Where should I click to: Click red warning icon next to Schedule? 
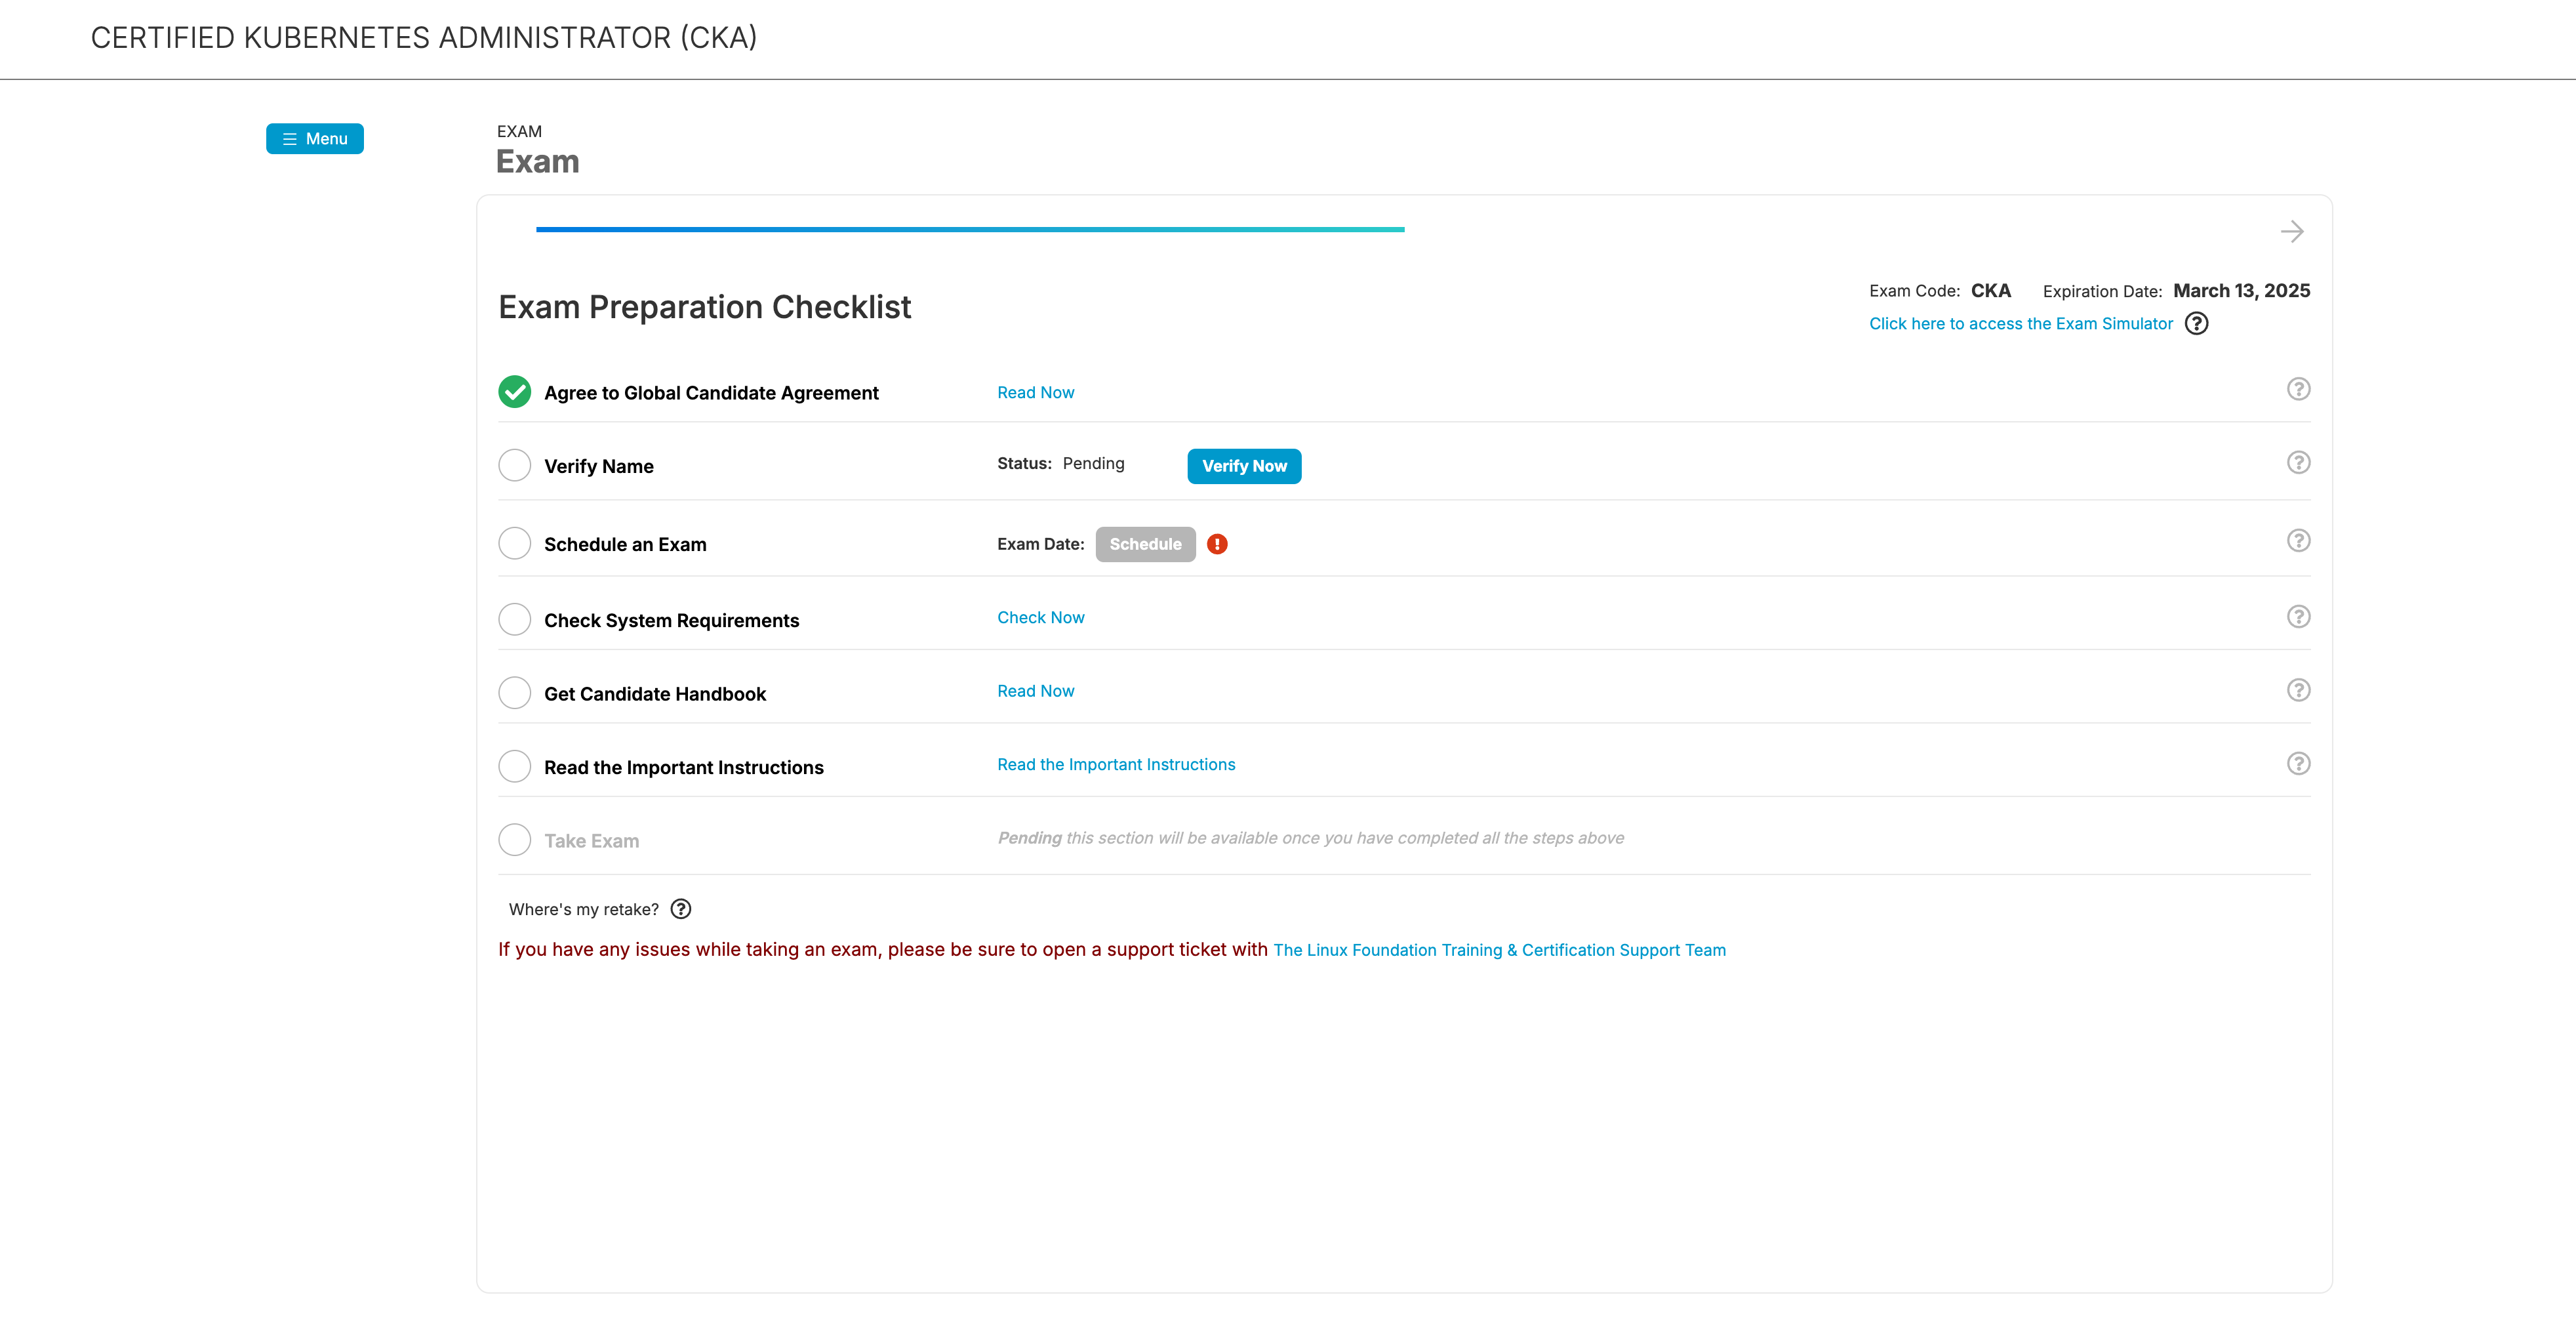(x=1217, y=544)
